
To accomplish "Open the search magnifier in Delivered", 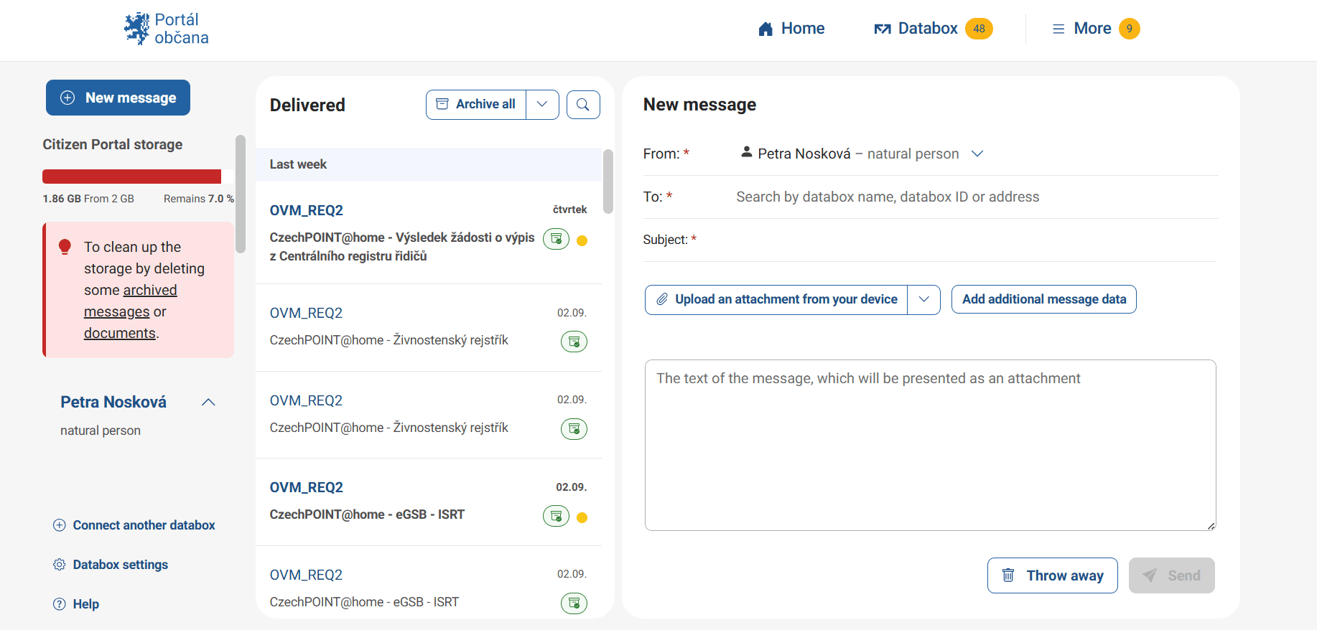I will point(583,105).
